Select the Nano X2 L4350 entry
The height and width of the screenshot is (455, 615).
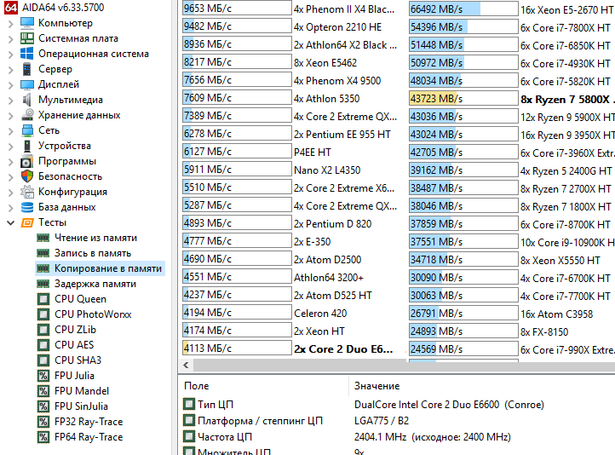pyautogui.click(x=327, y=170)
